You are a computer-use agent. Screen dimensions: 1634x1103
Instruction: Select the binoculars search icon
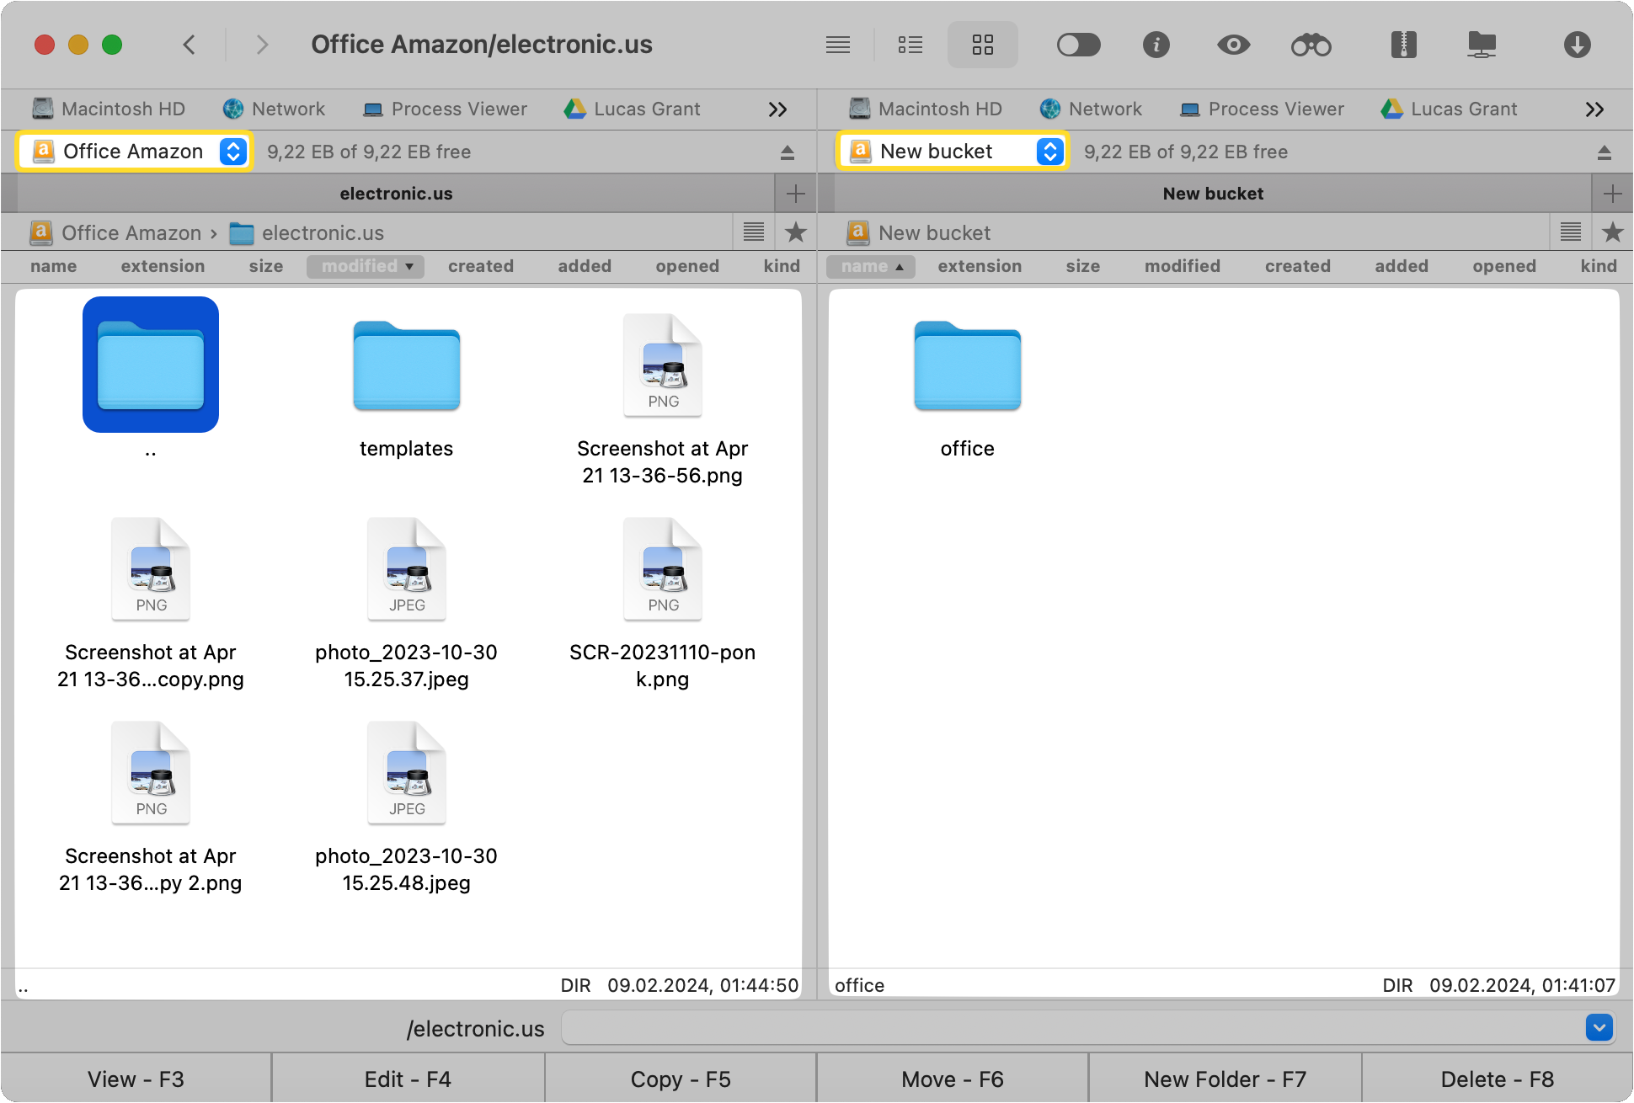pos(1311,45)
